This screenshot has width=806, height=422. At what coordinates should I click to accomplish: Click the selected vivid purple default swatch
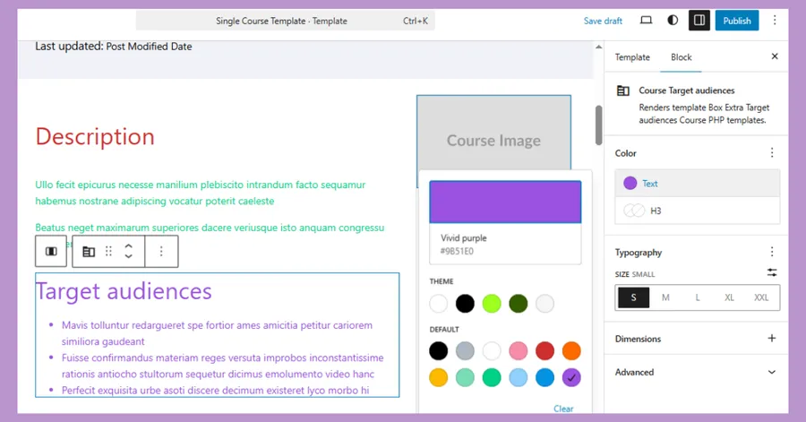pyautogui.click(x=571, y=378)
